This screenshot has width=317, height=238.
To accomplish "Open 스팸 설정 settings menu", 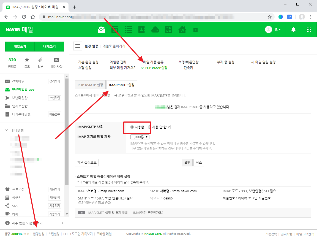I will click(x=85, y=68).
